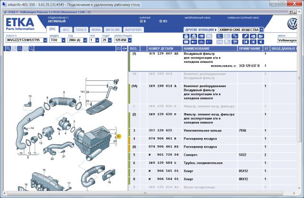This screenshot has height=198, width=304.
Task: Click the disc icon next to the printer
Action: pos(193,36)
